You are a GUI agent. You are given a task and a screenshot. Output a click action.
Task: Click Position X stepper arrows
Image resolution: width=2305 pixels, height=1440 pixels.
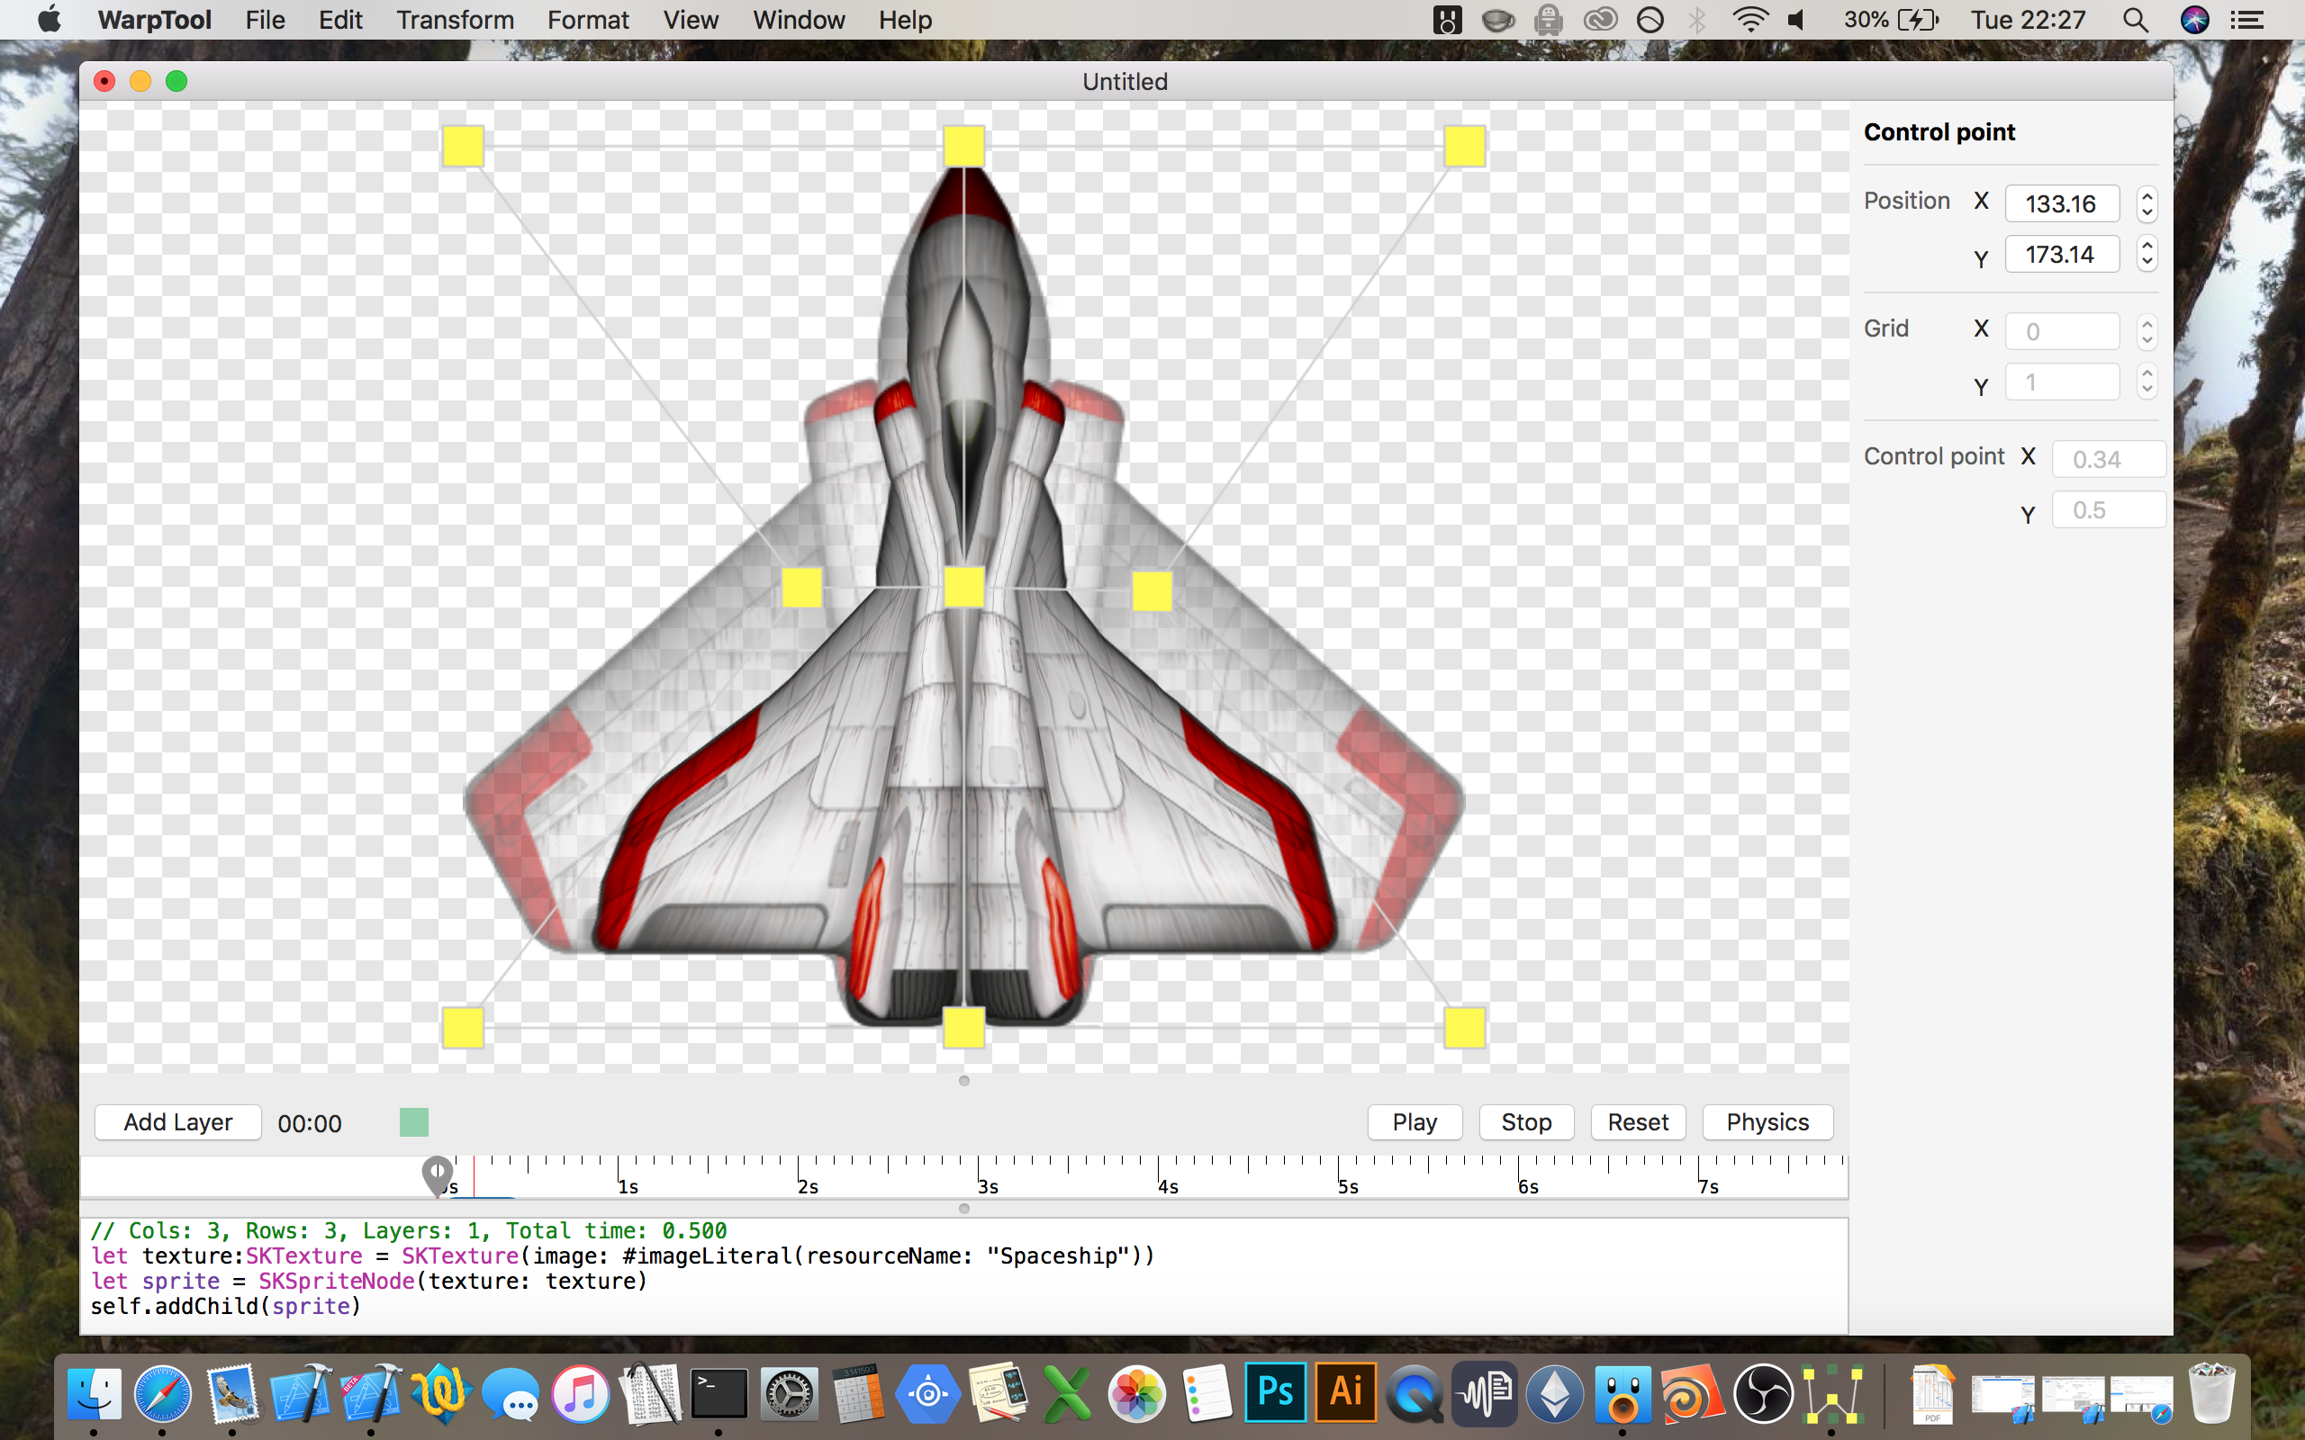(2146, 203)
